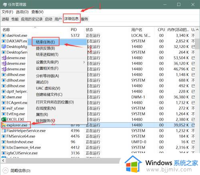
Task: Choose 结束任务(E) in the context menu
Action: 57,42
